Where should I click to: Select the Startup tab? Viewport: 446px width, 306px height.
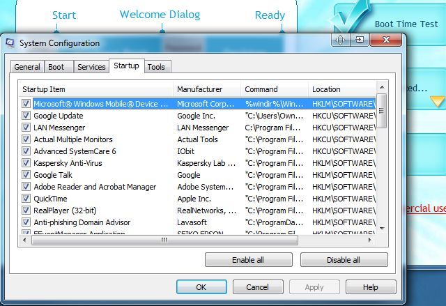(127, 66)
